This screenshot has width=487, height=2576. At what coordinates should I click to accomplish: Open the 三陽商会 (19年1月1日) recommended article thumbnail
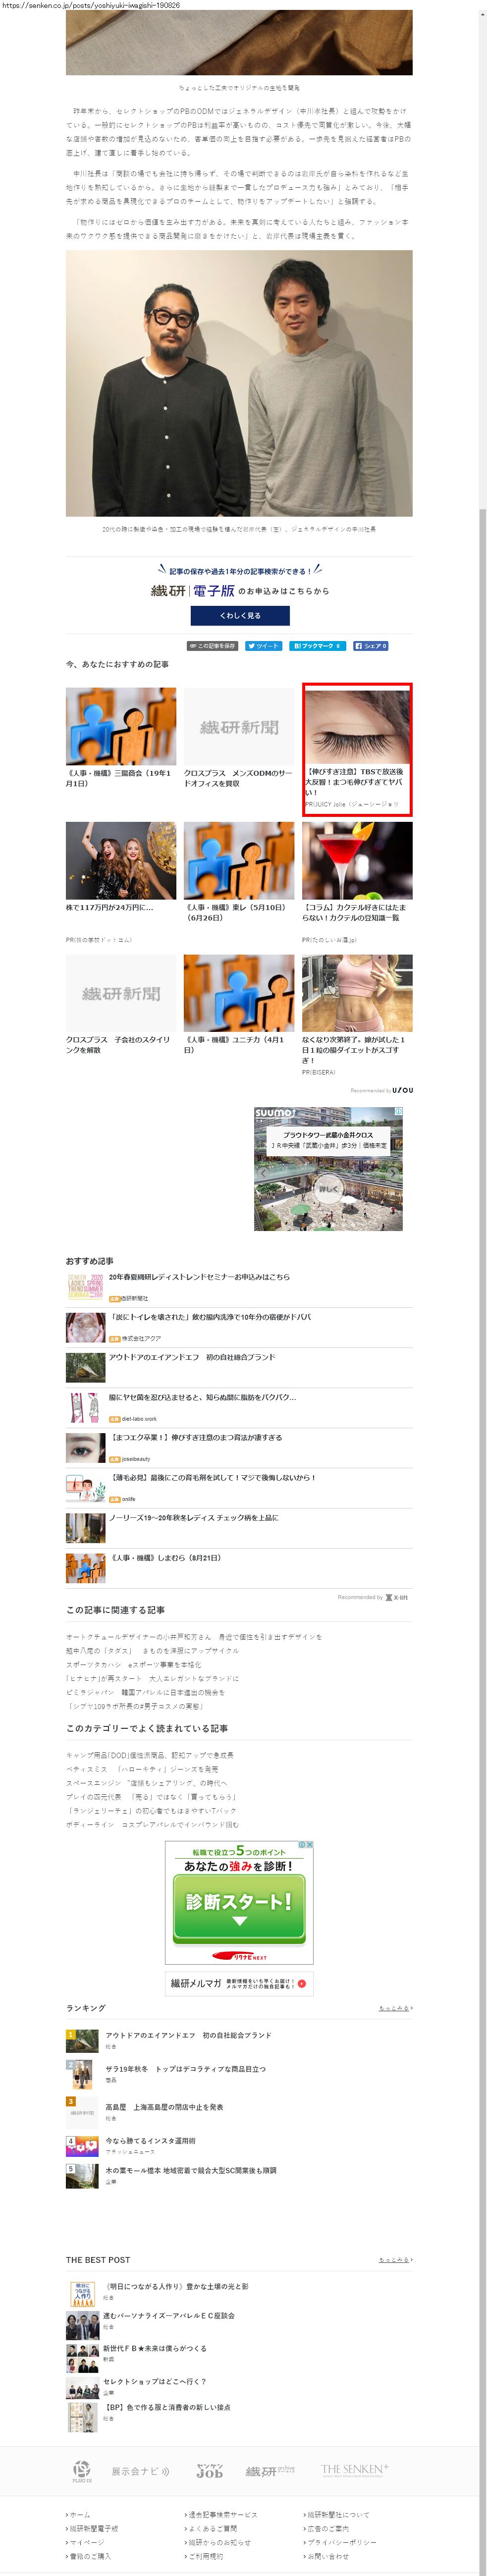coord(121,726)
